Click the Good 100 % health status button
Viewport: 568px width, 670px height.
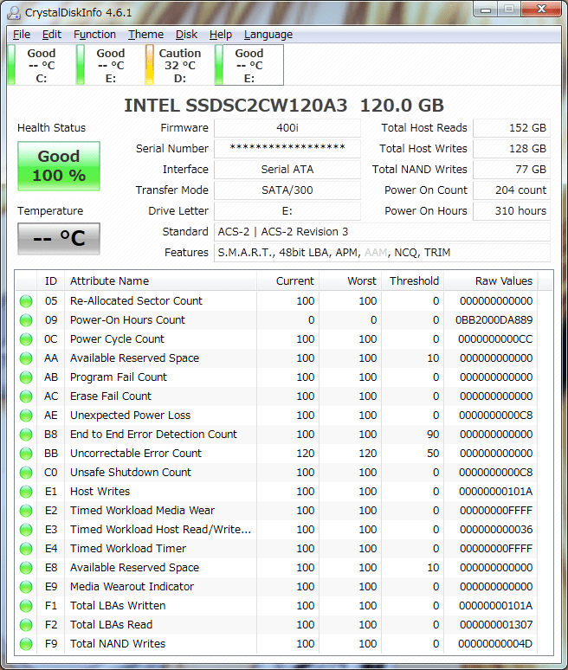coord(59,166)
